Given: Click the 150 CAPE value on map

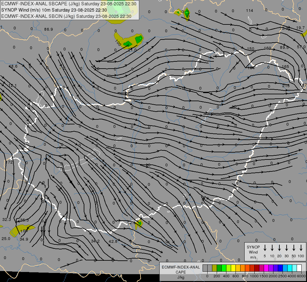Looking at the screenshot, I should [x=251, y=49].
